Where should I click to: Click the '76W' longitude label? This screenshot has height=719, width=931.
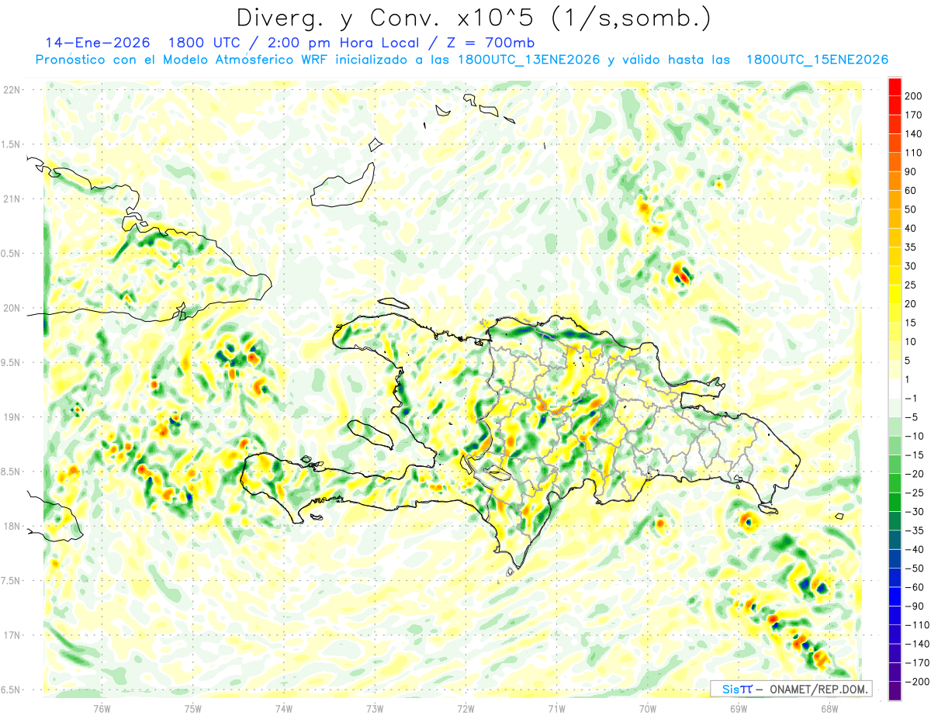pos(102,707)
